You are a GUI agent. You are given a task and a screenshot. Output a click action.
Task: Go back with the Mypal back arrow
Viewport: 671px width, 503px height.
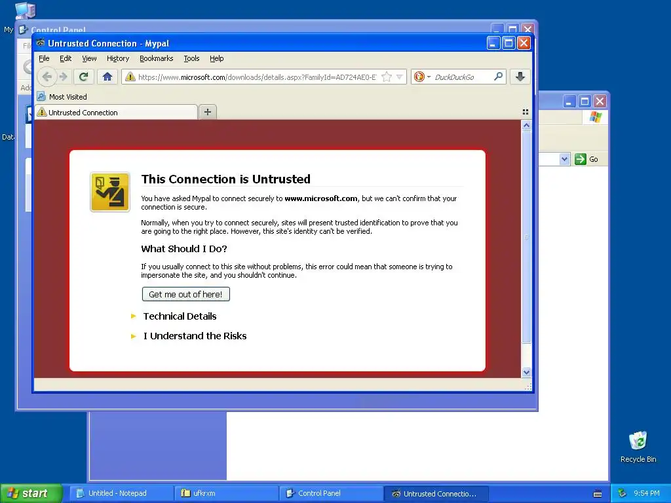[47, 77]
